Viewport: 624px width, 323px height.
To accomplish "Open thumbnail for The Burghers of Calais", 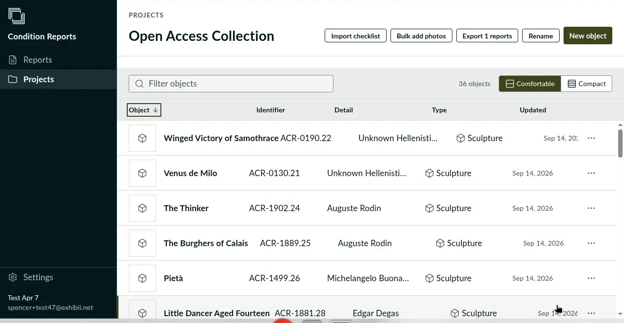I will (142, 243).
